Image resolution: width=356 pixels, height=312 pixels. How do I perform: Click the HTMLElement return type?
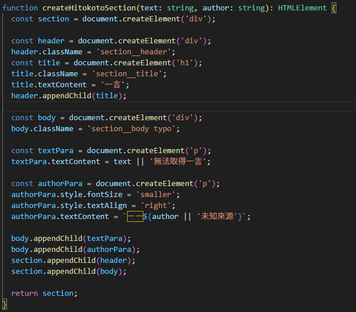[x=302, y=8]
